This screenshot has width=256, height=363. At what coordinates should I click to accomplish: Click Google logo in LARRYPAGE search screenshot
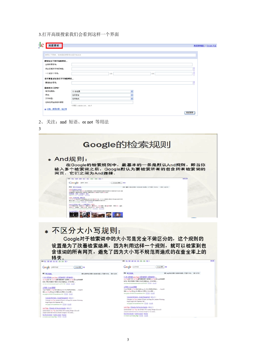tap(46, 267)
